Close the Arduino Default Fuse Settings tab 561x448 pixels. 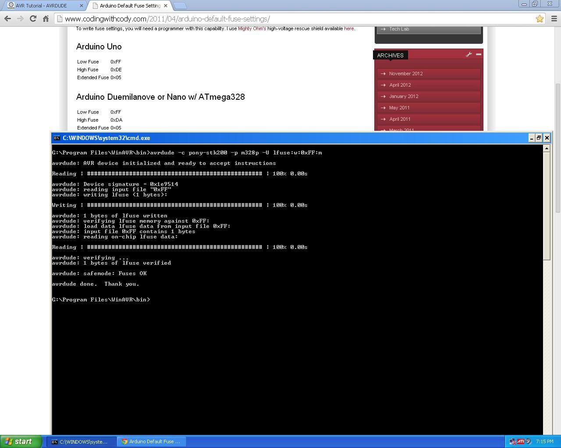[x=166, y=6]
